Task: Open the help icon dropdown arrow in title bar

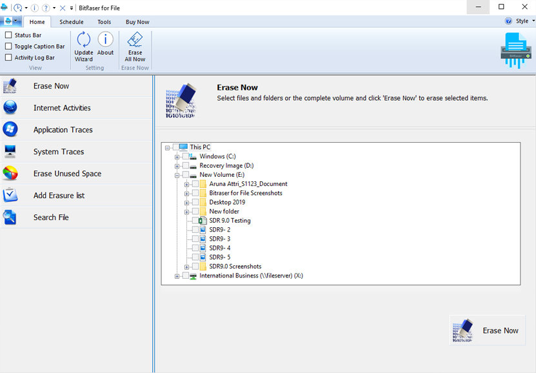Action: click(x=54, y=8)
